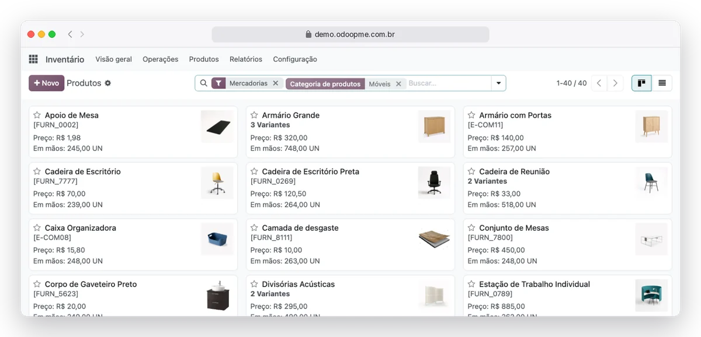The height and width of the screenshot is (337, 701).
Task: Star the Conjunto de Mesas product
Action: (471, 228)
